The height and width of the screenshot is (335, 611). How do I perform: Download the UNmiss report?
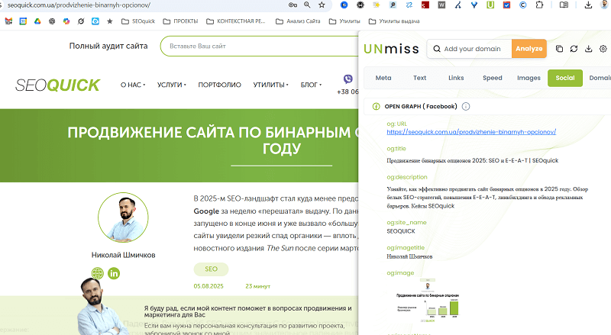tap(588, 49)
